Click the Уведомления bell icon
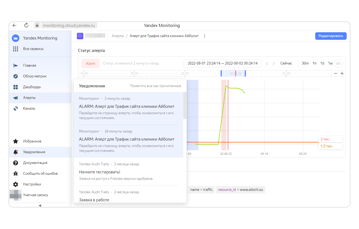The image size is (359, 229). point(16,152)
